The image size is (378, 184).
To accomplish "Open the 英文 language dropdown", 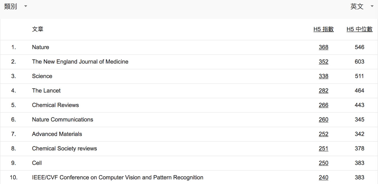I will click(x=357, y=6).
